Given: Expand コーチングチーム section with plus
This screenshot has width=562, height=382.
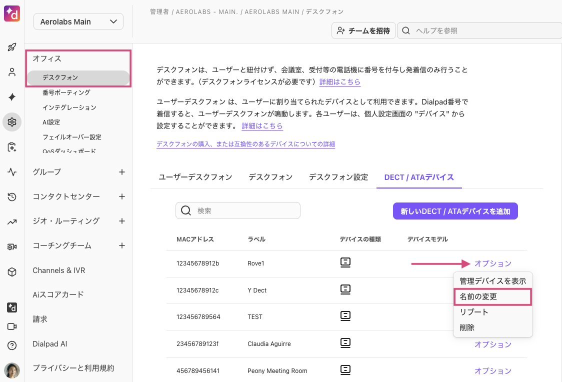Looking at the screenshot, I should coord(122,245).
